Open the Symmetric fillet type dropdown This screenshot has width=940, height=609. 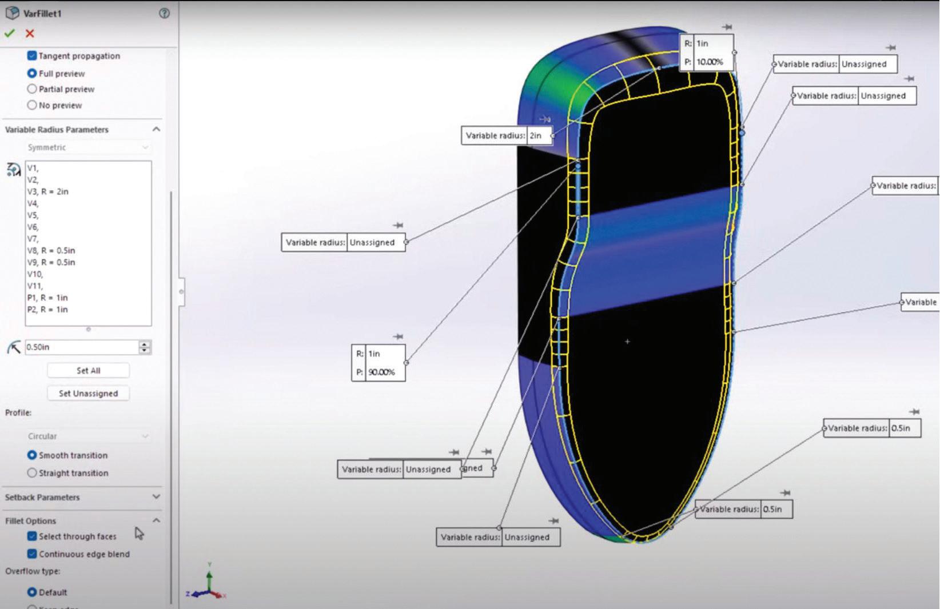point(88,147)
